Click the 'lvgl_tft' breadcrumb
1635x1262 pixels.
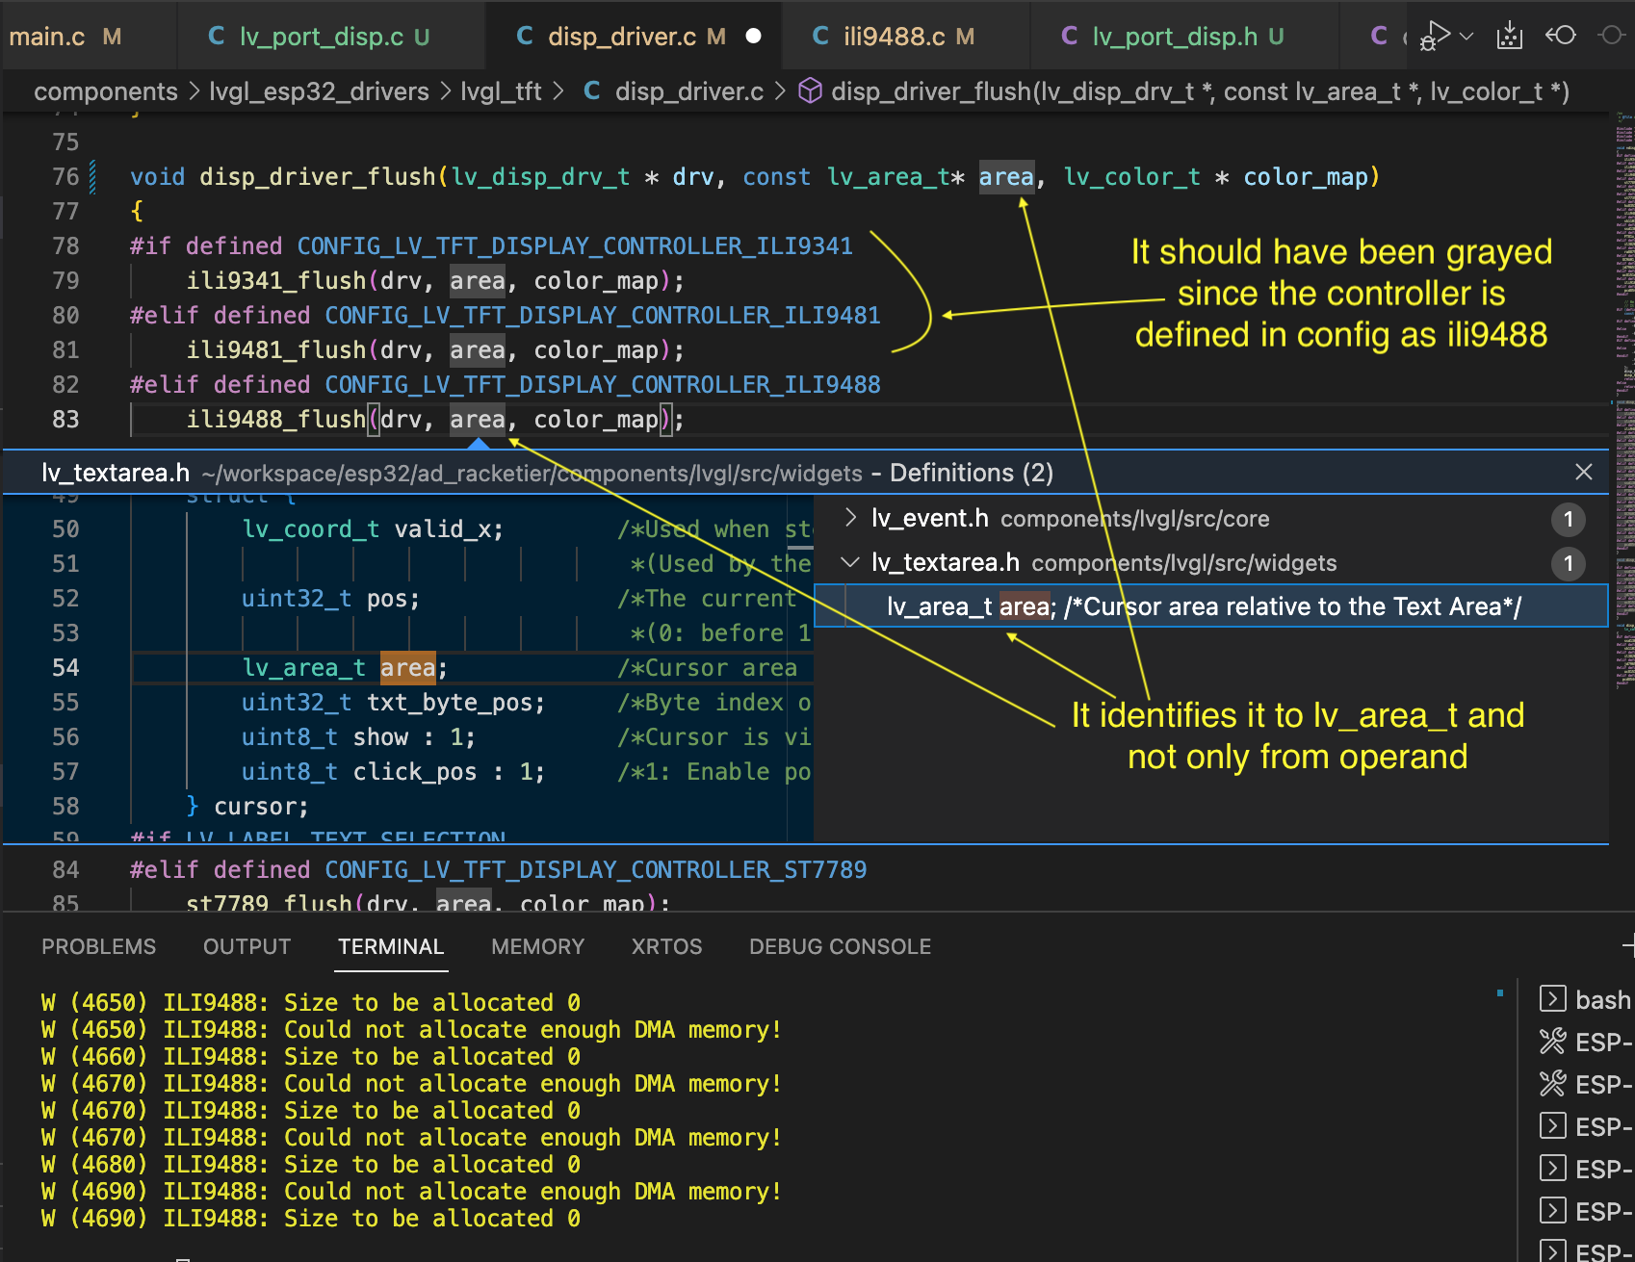pos(501,91)
